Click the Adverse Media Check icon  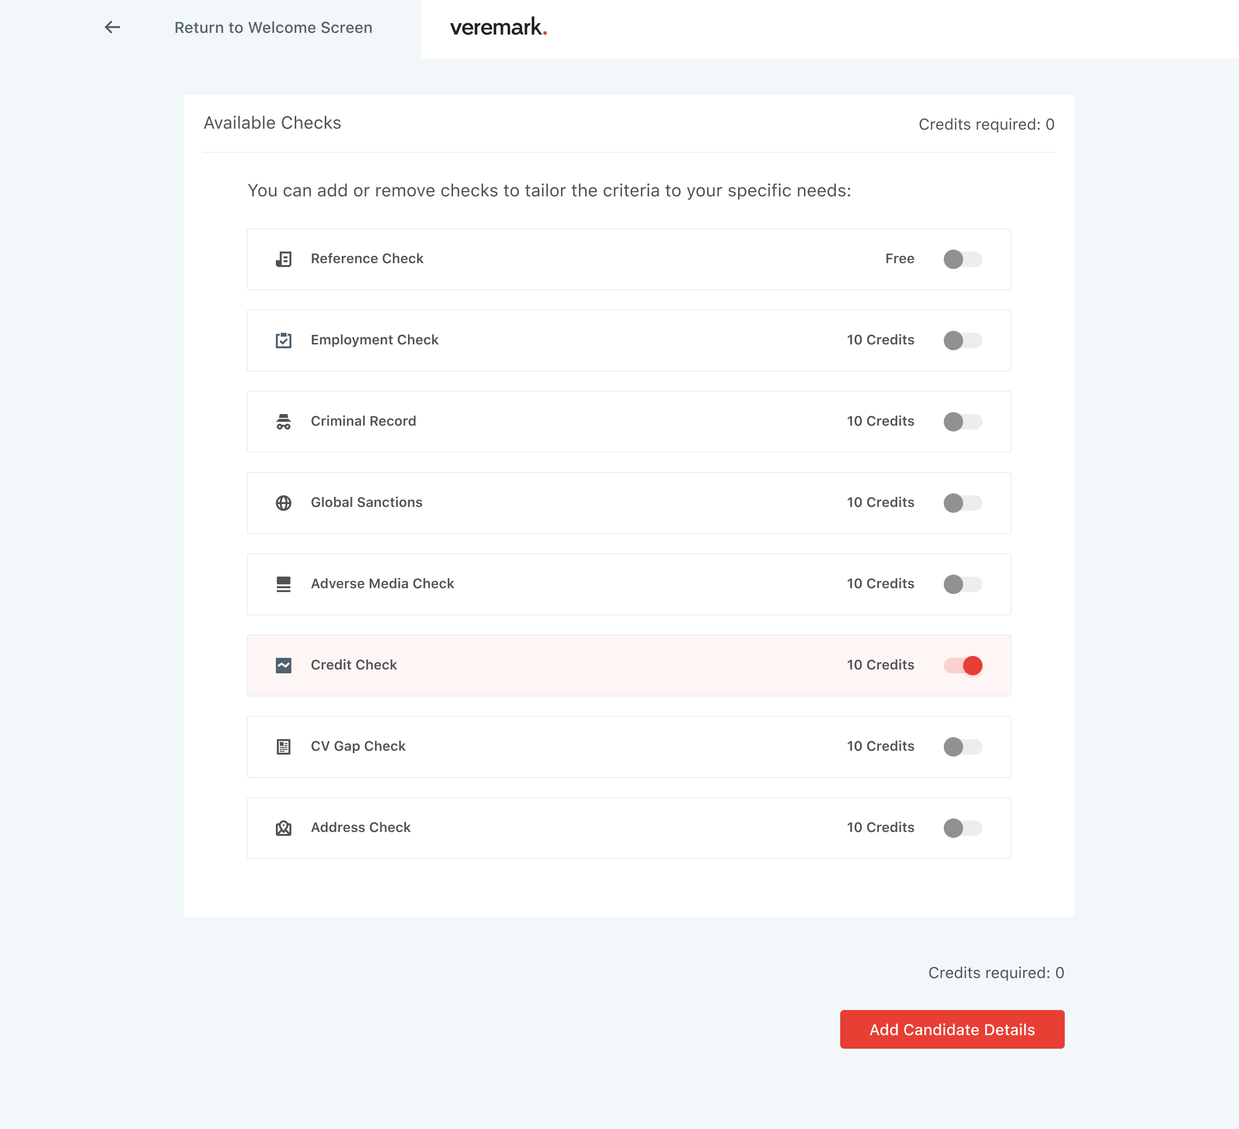tap(283, 583)
